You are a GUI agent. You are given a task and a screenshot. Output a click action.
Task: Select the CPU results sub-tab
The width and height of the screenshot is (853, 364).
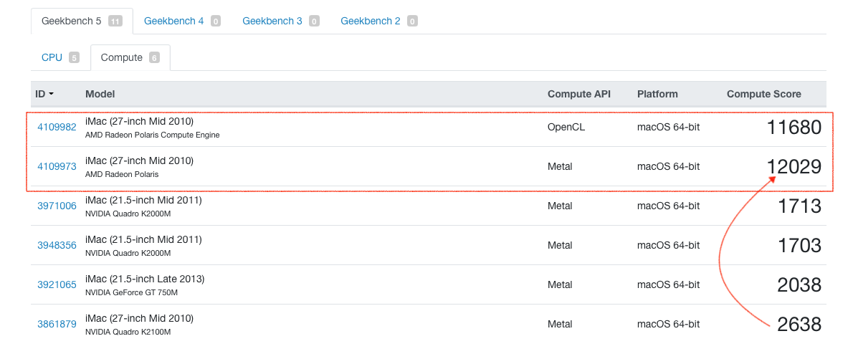pyautogui.click(x=52, y=57)
